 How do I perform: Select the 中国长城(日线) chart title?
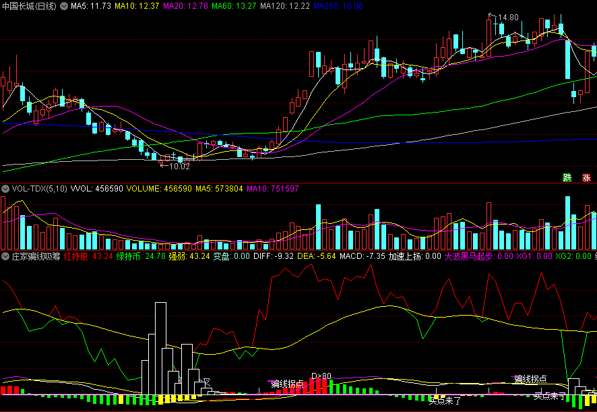click(29, 6)
